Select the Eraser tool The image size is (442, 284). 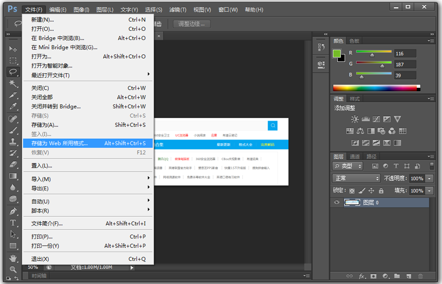tap(13, 164)
